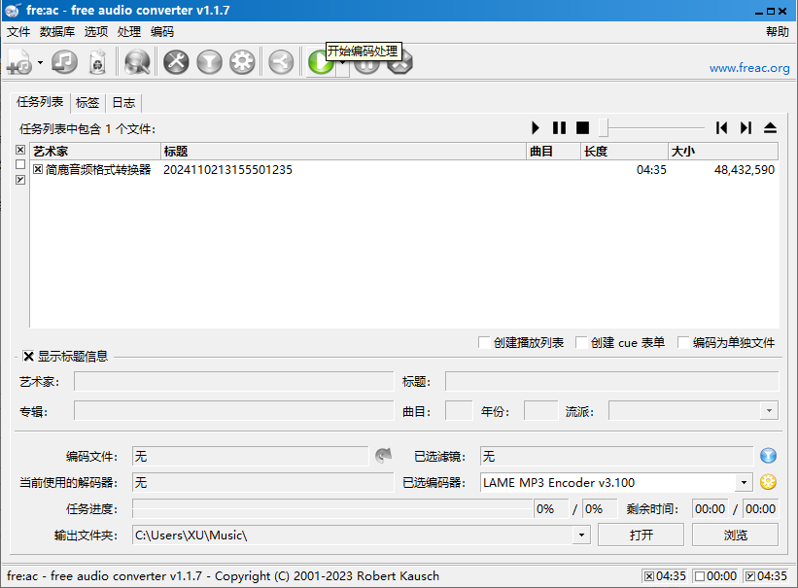Open the CDDB database query tool
Screen dimensions: 798x588
point(137,61)
